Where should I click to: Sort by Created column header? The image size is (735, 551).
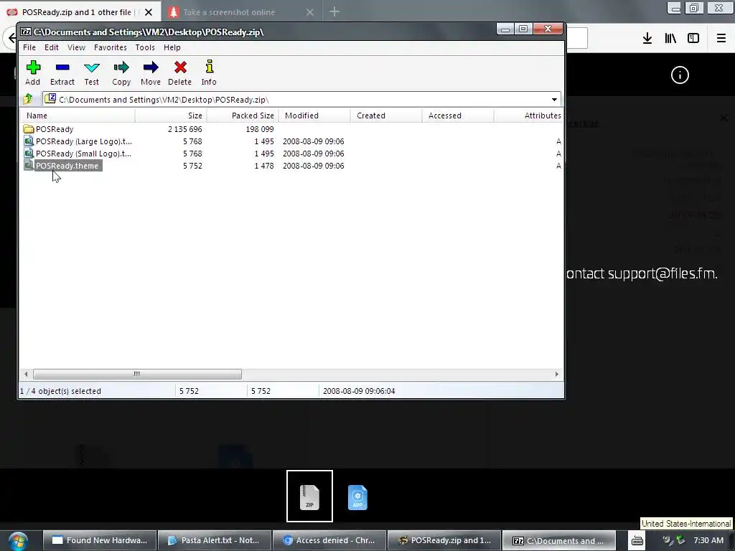click(386, 116)
